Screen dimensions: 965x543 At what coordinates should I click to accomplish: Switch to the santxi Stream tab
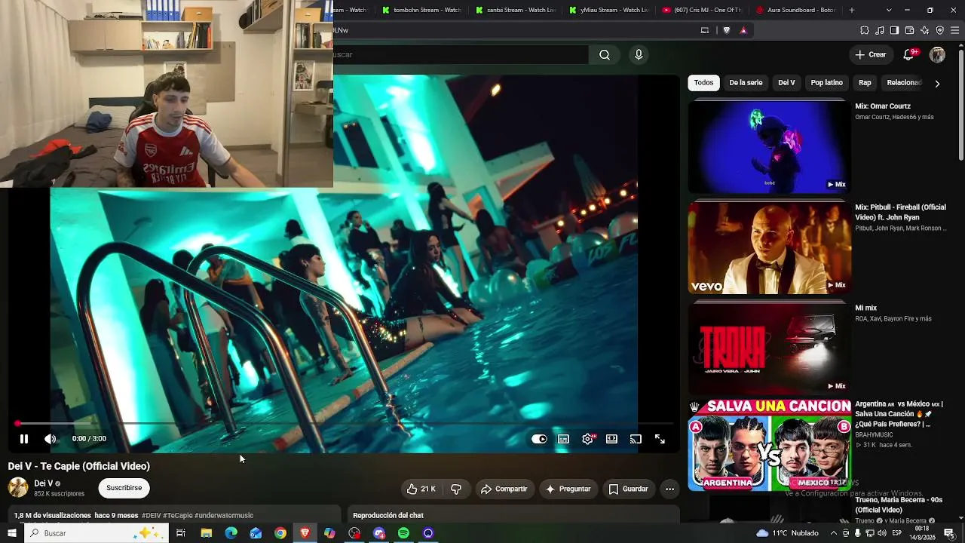click(x=514, y=10)
